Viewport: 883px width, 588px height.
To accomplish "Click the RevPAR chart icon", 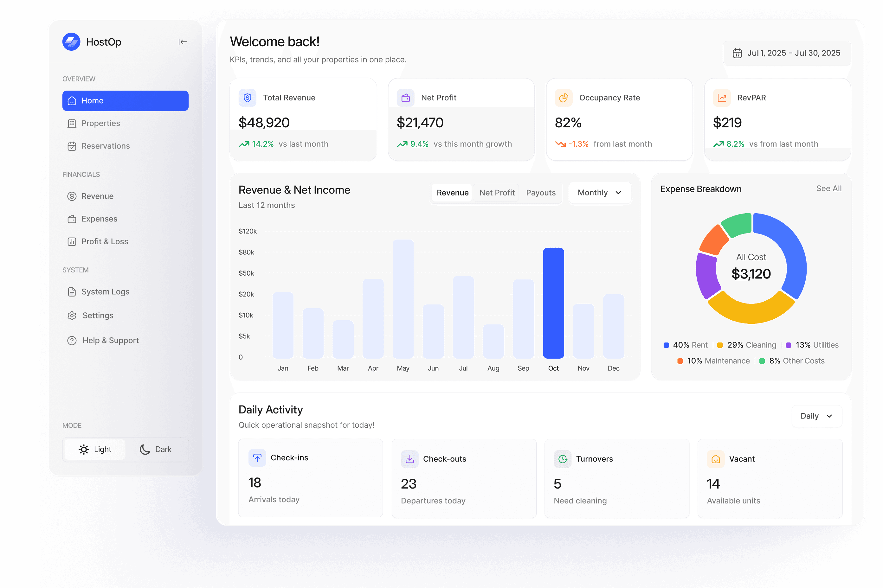I will [722, 98].
